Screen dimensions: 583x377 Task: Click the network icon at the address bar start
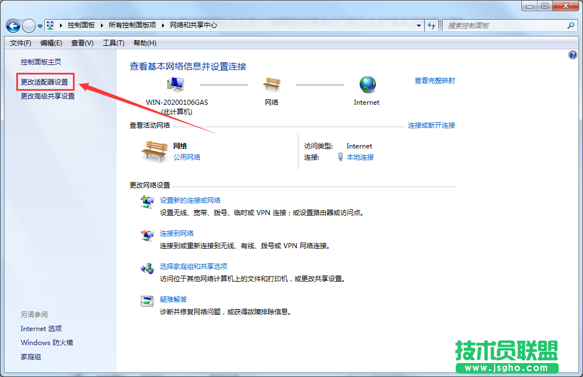tap(50, 25)
